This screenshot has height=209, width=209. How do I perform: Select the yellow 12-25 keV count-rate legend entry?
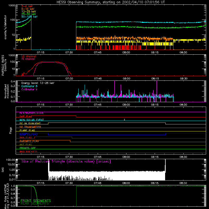coord(28,11)
